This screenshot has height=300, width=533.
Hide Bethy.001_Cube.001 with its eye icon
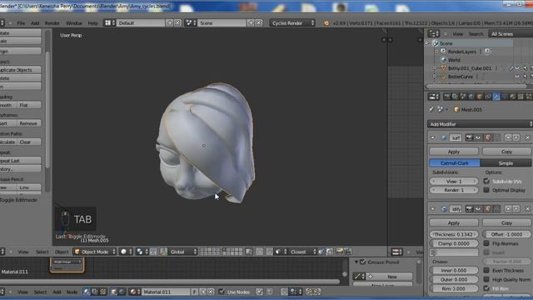(x=517, y=68)
